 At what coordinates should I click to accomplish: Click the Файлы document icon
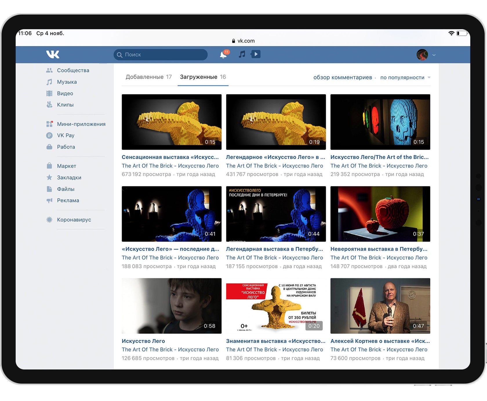(49, 189)
